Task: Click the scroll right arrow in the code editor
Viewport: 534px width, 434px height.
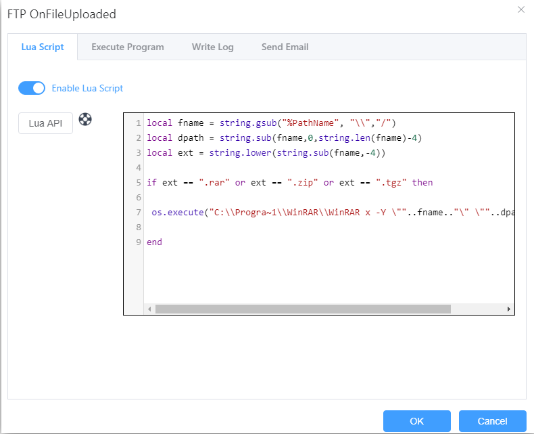Action: 509,309
